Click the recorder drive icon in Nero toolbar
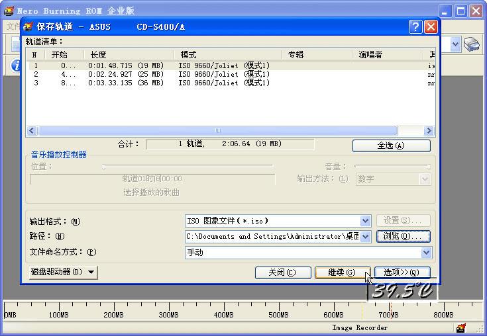This screenshot has height=336, width=487. pos(472,44)
